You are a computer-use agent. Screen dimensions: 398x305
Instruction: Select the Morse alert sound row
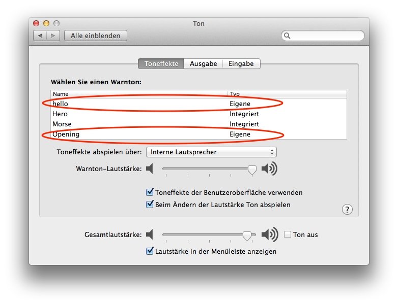pyautogui.click(x=198, y=124)
